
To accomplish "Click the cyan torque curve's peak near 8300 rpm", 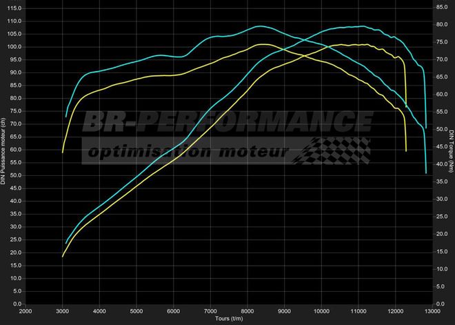I will coord(259,26).
